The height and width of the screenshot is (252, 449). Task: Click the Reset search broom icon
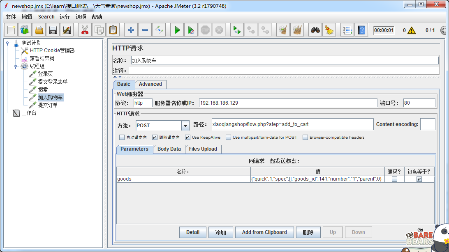click(329, 30)
